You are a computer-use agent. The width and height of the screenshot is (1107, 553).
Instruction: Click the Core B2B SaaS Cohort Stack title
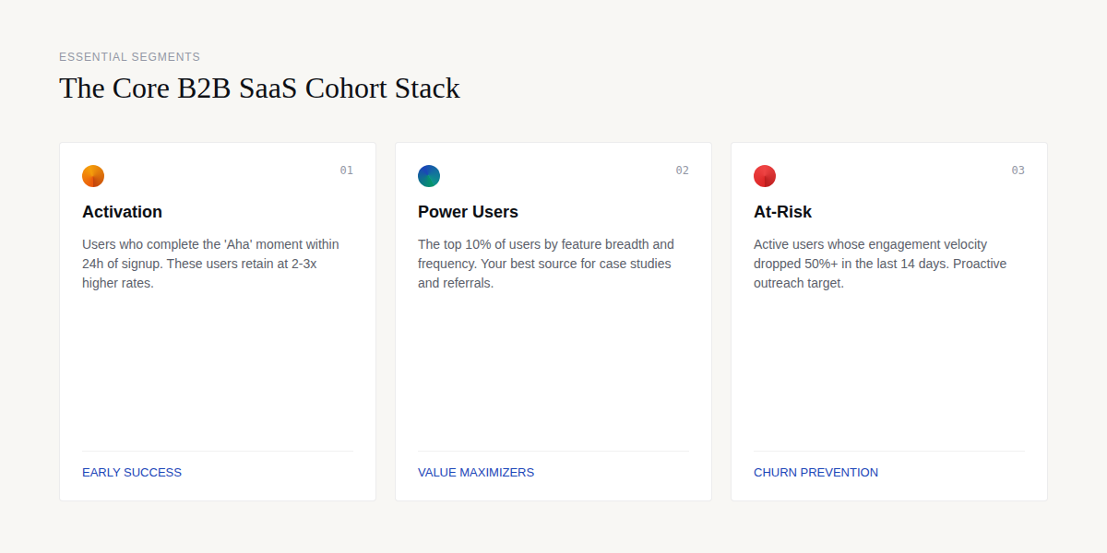click(259, 88)
